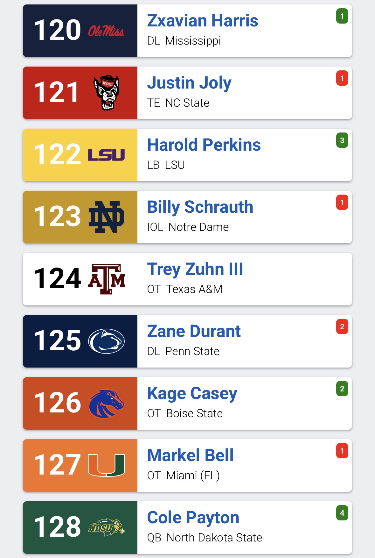Screen dimensions: 375x558
Task: Tap green 3 badge for Harold Perkins
Action: coord(342,140)
